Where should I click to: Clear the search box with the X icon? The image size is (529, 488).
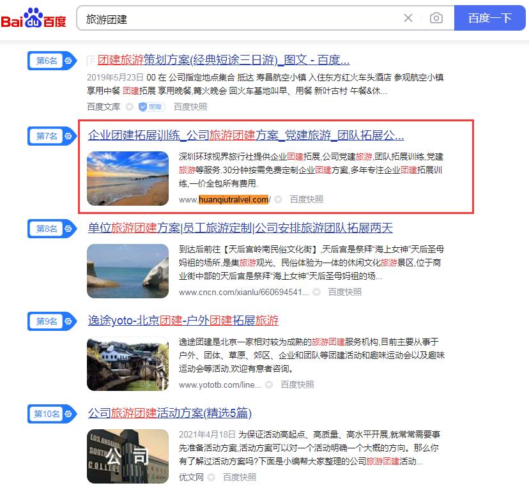point(408,19)
